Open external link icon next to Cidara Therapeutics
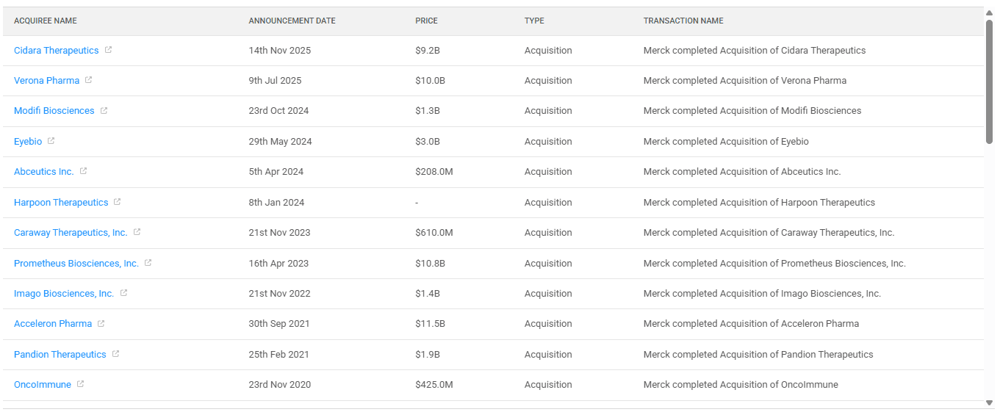 click(108, 50)
